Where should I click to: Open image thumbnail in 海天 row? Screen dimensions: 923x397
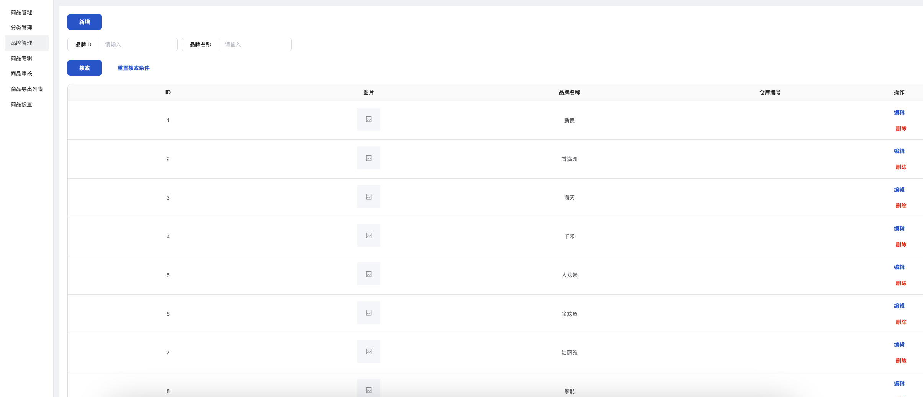[x=368, y=197]
